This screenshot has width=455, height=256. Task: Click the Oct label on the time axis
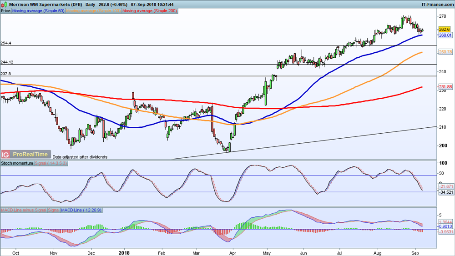point(15,253)
